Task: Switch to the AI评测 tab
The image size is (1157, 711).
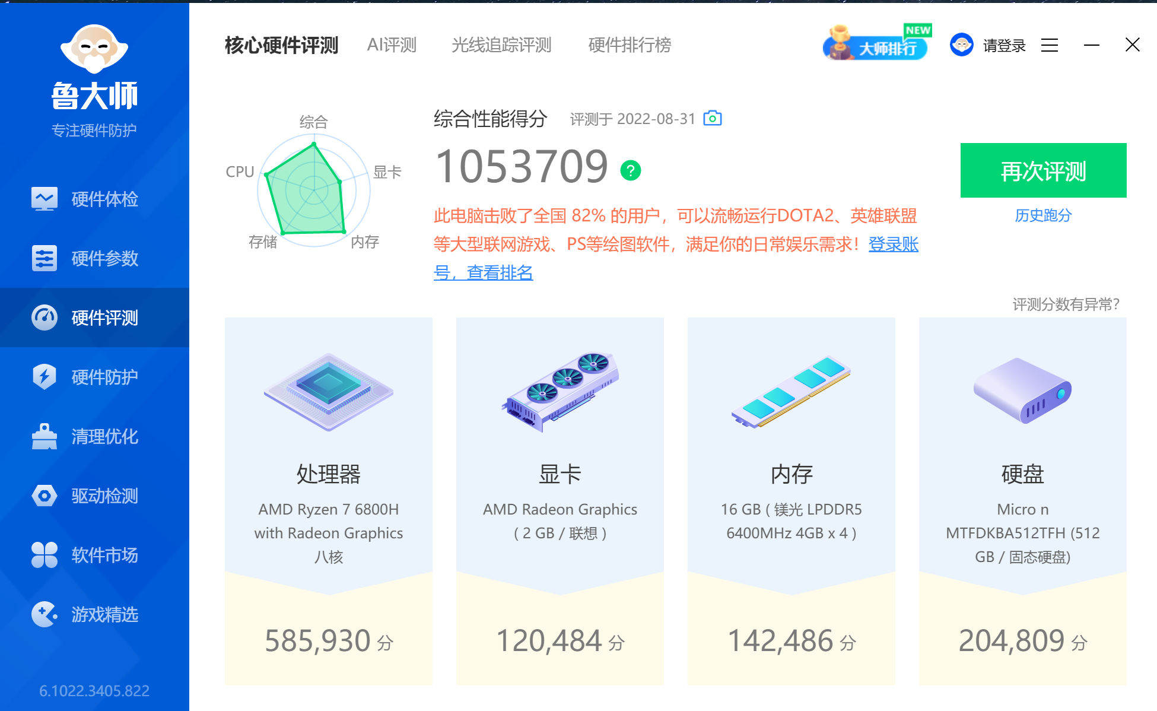Action: pos(392,45)
